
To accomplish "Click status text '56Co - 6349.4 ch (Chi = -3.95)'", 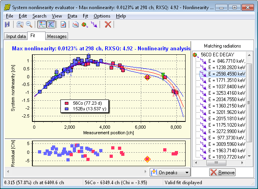I will click(x=116, y=183).
